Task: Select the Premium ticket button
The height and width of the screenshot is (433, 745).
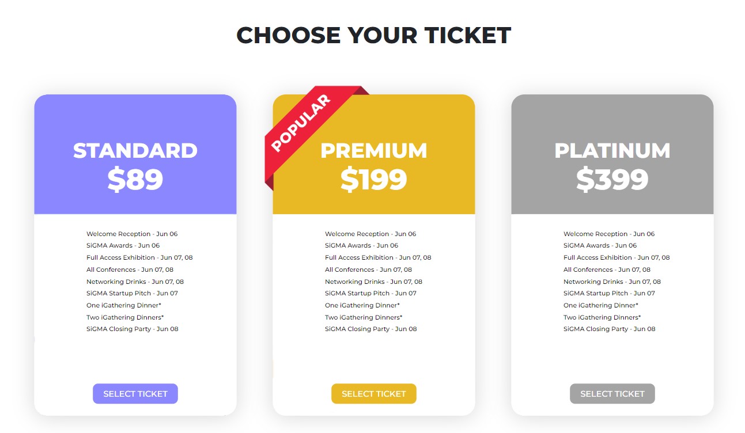Action: 374,394
